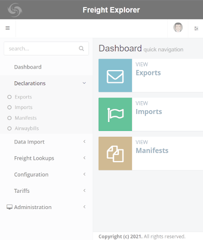Expand the Data Import submenu

pyautogui.click(x=46, y=142)
